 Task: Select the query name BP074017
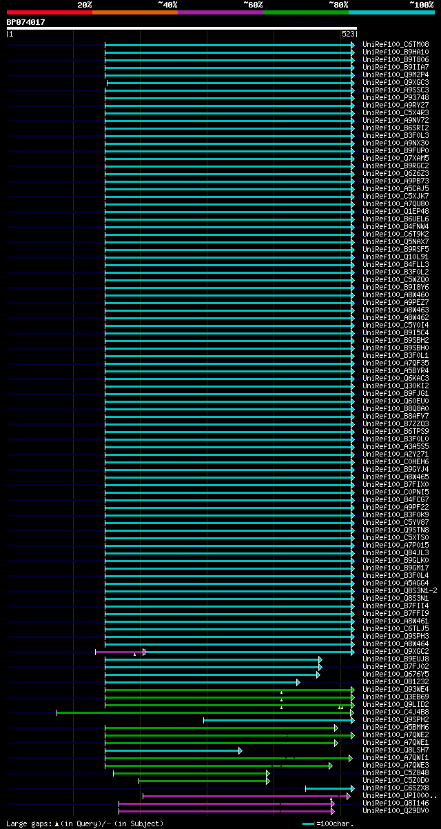pyautogui.click(x=26, y=22)
